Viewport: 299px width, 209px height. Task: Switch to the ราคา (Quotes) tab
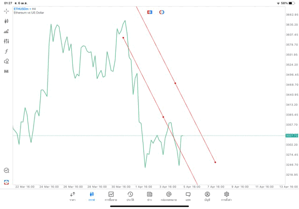72,196
